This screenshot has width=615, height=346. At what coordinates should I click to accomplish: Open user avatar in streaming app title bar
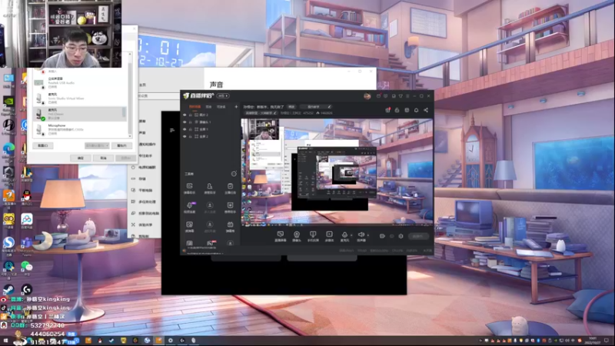click(x=367, y=96)
